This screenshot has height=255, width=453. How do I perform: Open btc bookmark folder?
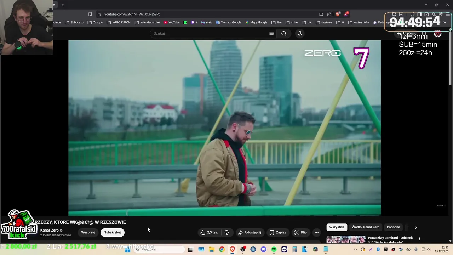307,22
